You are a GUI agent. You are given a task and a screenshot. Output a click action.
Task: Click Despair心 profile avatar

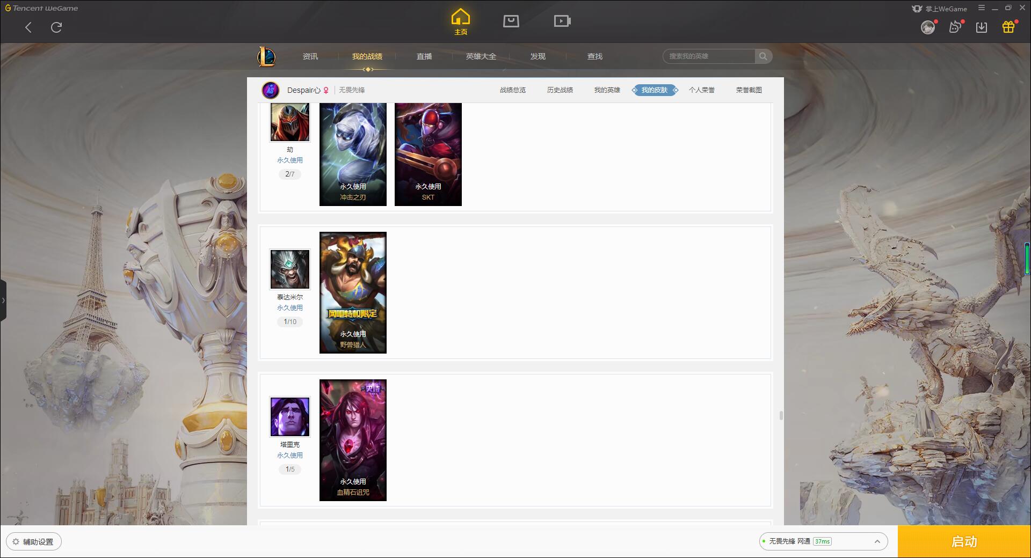pyautogui.click(x=271, y=90)
